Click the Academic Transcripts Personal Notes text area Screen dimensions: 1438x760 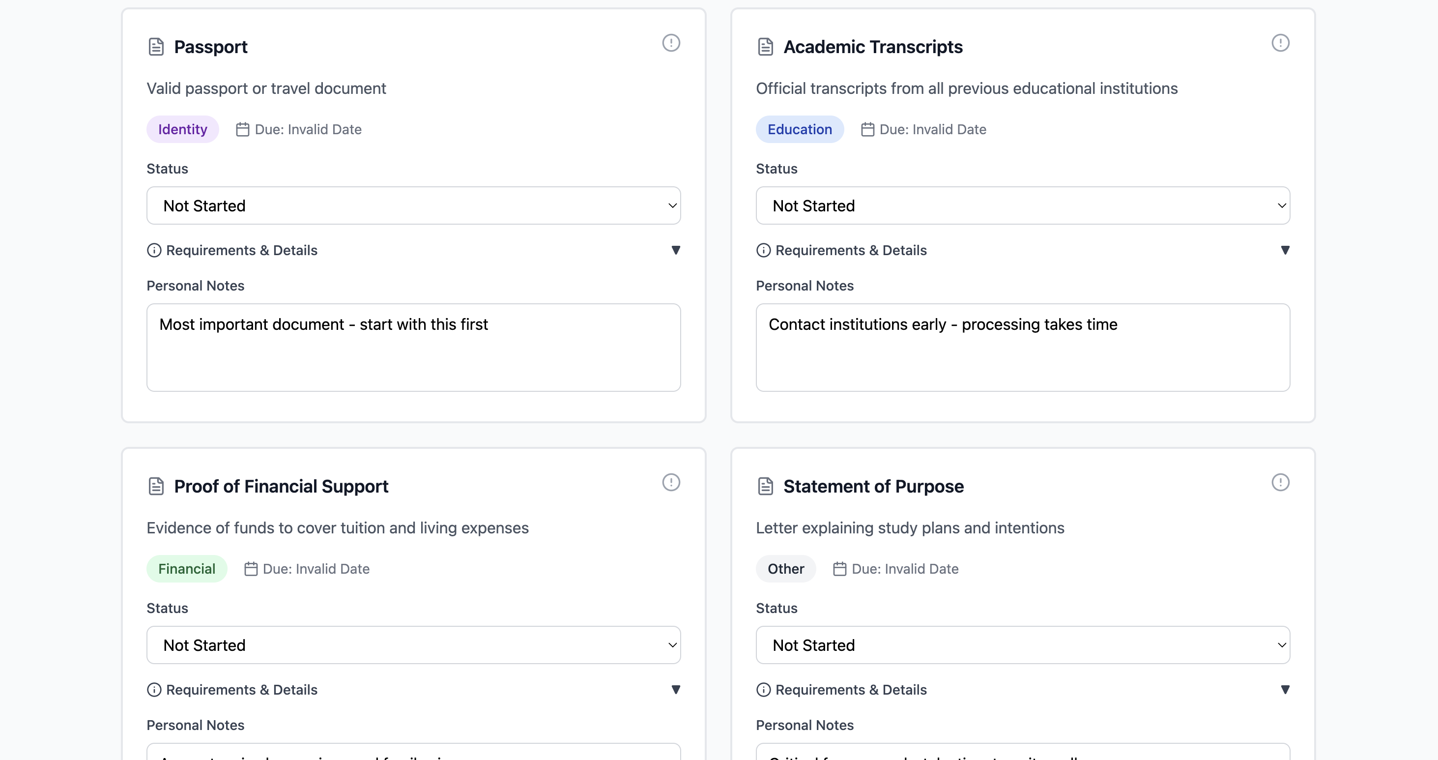coord(1023,348)
